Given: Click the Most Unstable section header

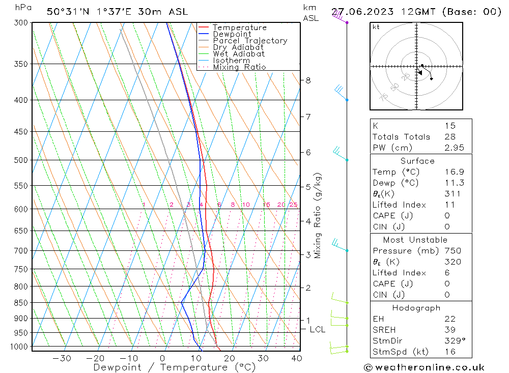Looking at the screenshot, I should (x=415, y=240).
